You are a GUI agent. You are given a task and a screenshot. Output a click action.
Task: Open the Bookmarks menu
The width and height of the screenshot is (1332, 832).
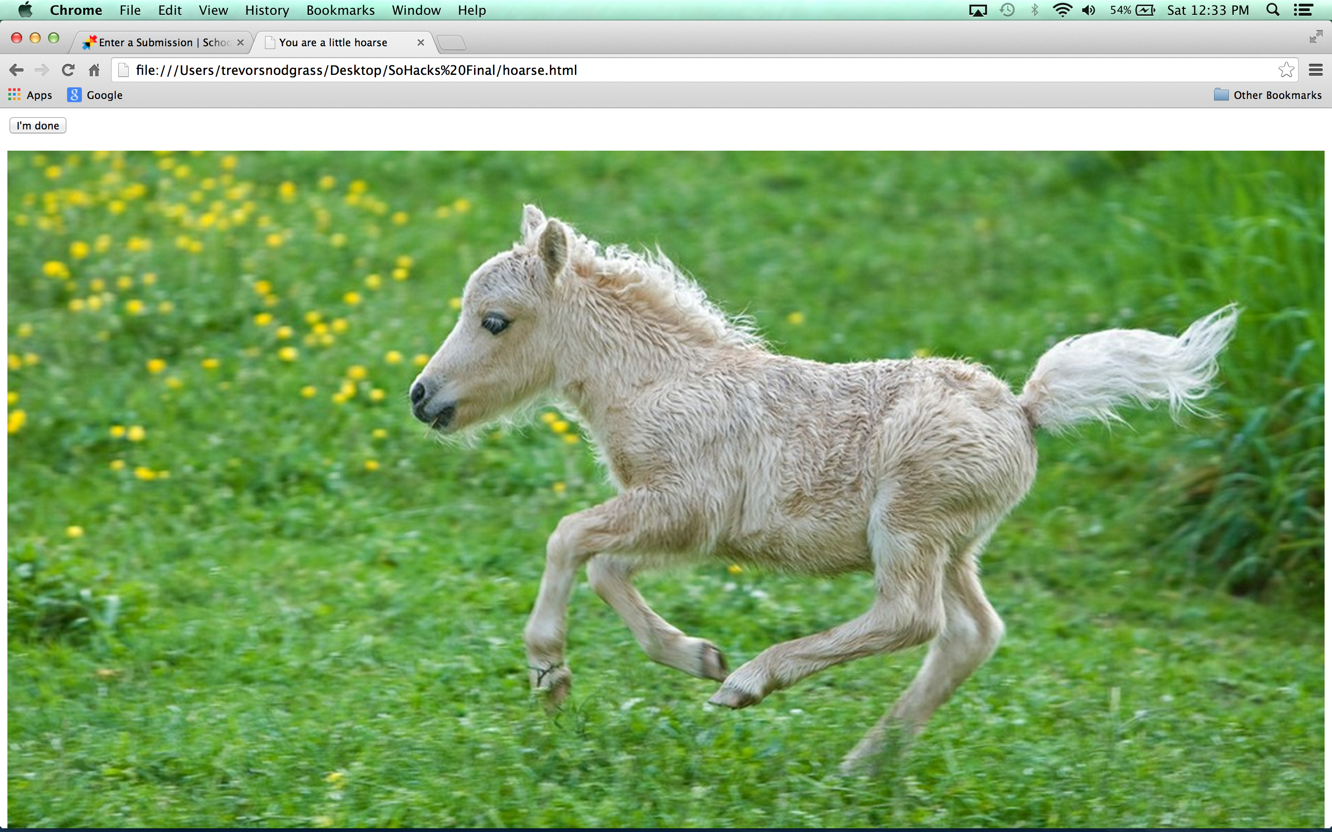(340, 10)
